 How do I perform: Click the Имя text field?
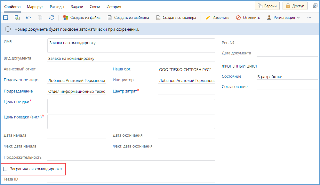pyautogui.click(x=131, y=45)
